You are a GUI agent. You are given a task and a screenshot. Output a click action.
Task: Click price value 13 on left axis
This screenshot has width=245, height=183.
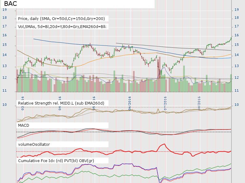point(5,66)
